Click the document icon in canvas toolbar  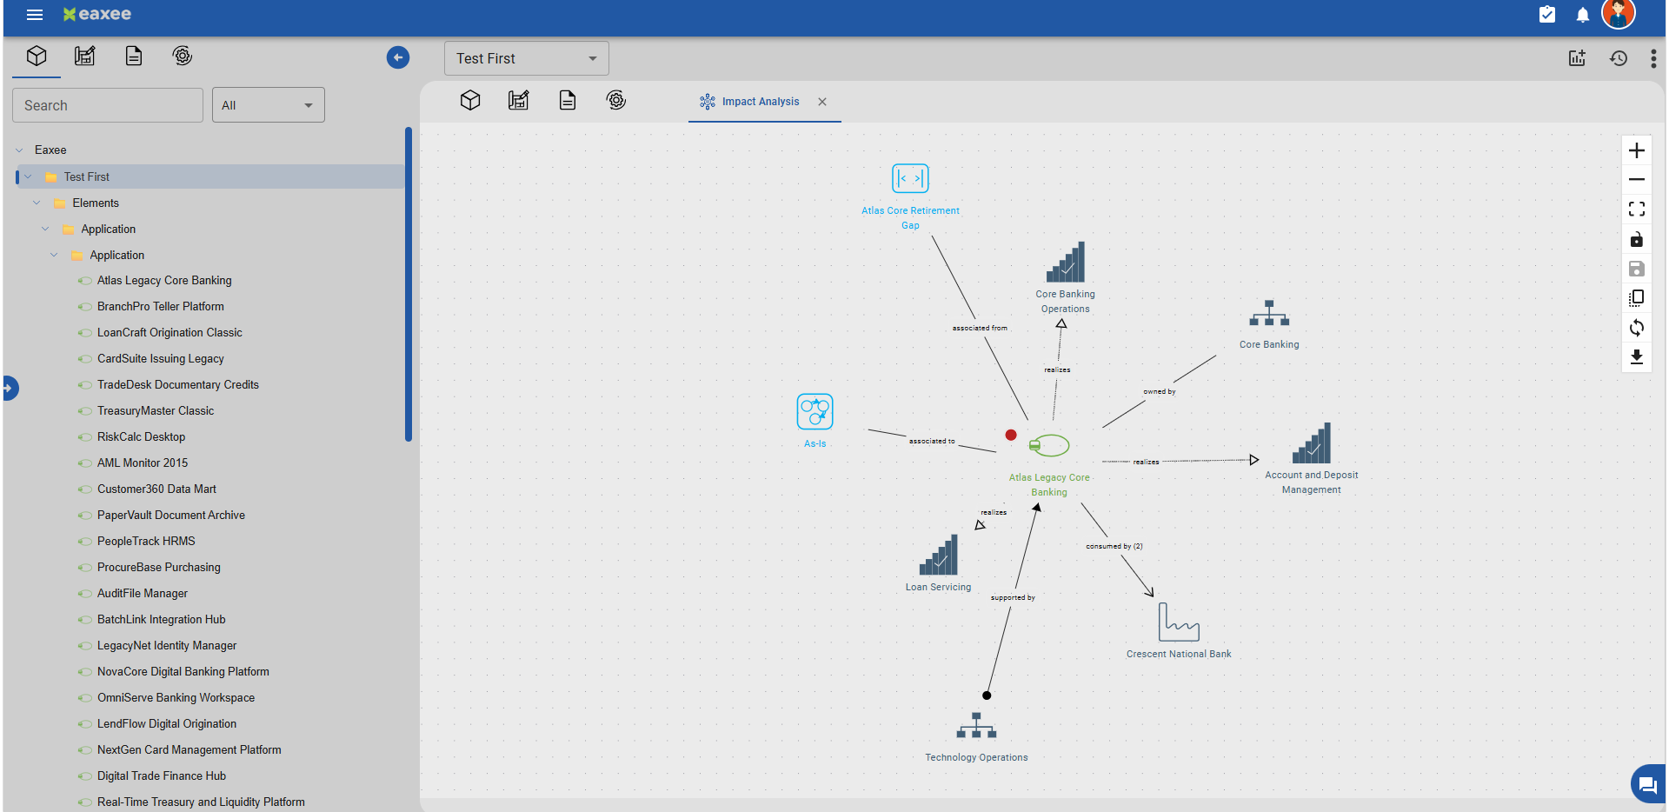pos(568,100)
